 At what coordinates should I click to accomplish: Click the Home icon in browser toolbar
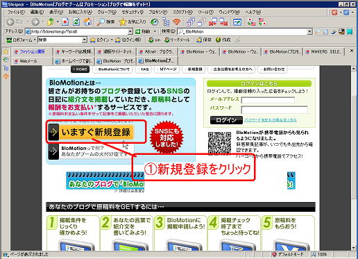(87, 22)
